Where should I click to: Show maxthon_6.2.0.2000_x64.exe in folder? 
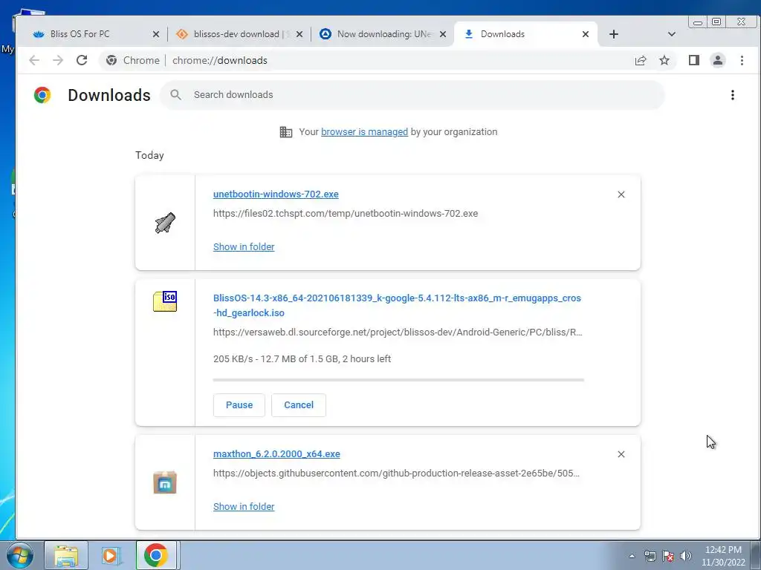click(244, 506)
